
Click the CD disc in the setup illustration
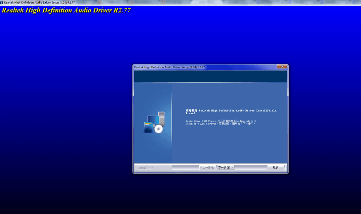click(x=159, y=129)
